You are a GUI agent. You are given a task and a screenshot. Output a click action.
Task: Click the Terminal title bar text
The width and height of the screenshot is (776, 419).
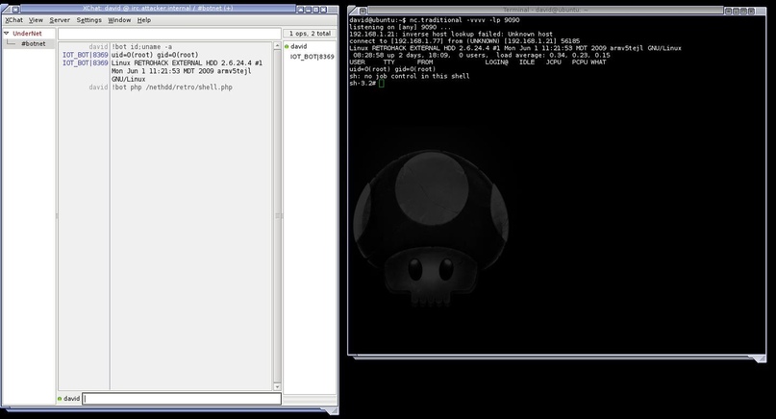[545, 10]
